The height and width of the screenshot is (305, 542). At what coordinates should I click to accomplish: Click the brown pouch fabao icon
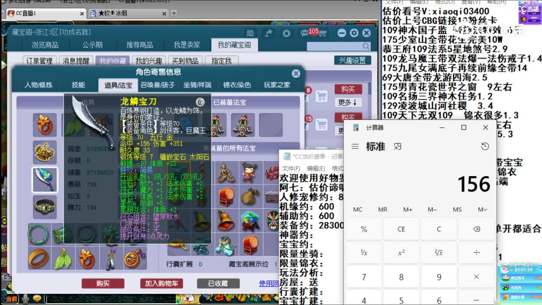click(x=250, y=197)
